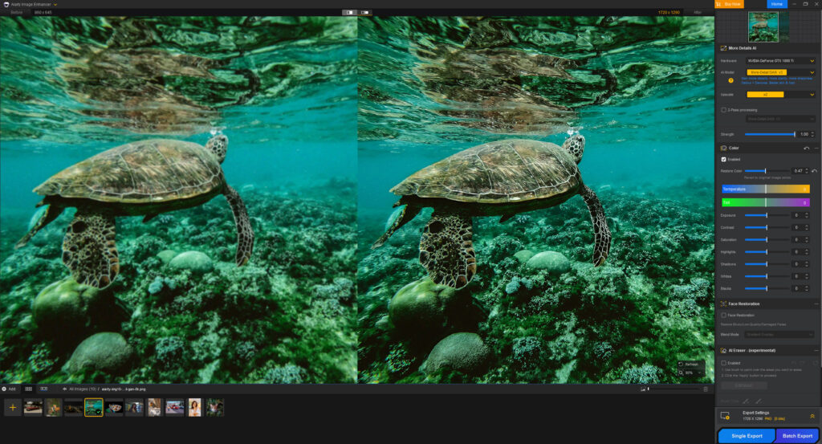Click the Tint gradient bar

(x=765, y=202)
